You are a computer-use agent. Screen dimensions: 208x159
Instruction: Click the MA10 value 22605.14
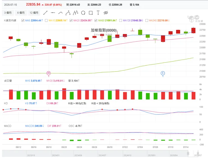click(x=61, y=20)
